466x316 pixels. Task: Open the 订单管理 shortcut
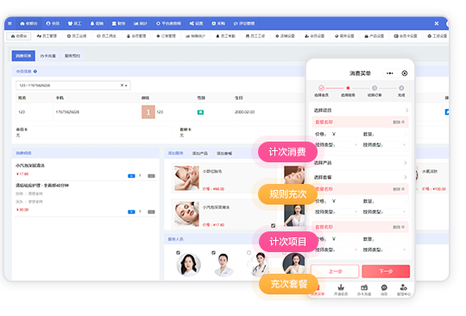click(x=166, y=36)
